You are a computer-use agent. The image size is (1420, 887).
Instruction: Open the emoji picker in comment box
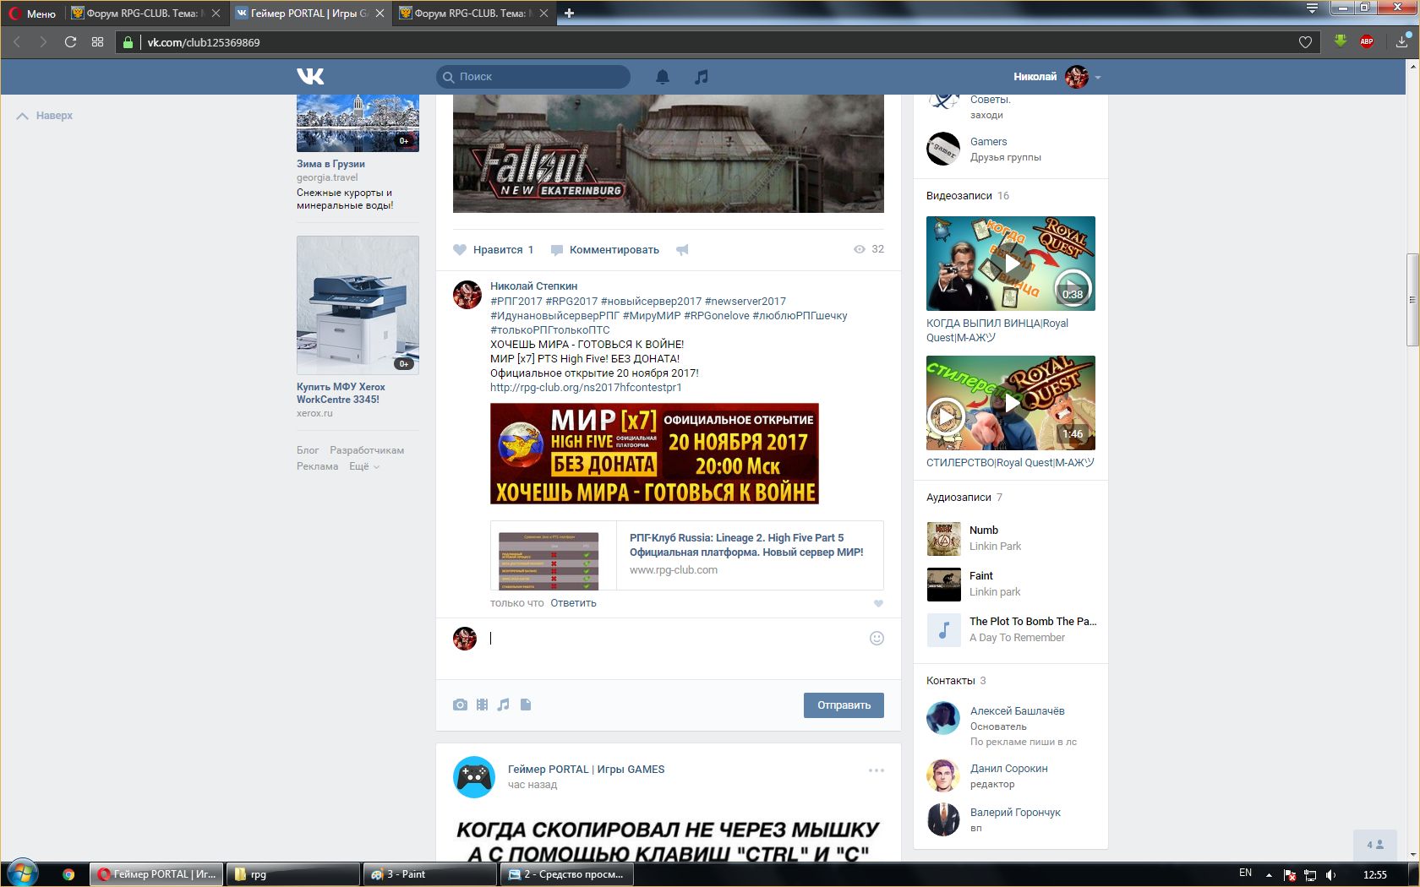[x=877, y=639]
